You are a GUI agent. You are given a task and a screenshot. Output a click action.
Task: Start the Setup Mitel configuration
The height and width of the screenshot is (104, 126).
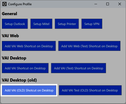pyautogui.click(x=41, y=24)
